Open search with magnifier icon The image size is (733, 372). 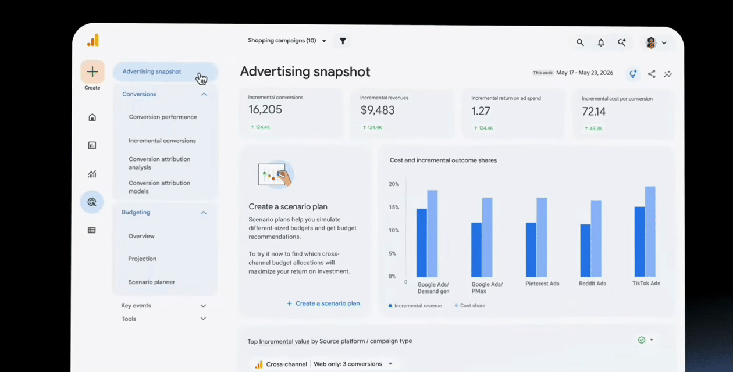tap(580, 42)
